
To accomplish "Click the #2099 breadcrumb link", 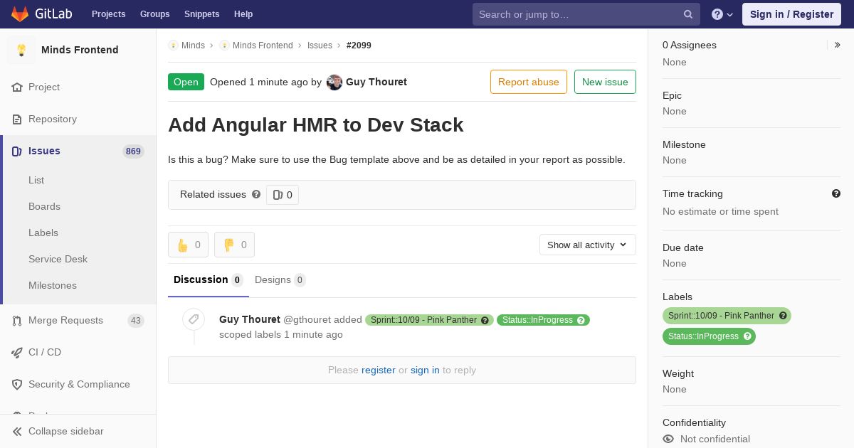I will 359,46.
